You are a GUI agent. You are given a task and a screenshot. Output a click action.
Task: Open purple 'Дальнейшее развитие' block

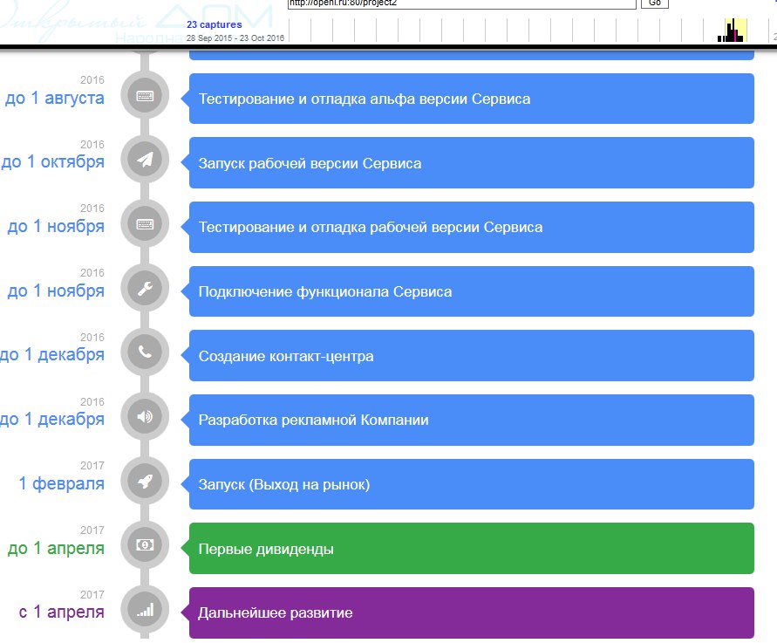[x=471, y=612]
